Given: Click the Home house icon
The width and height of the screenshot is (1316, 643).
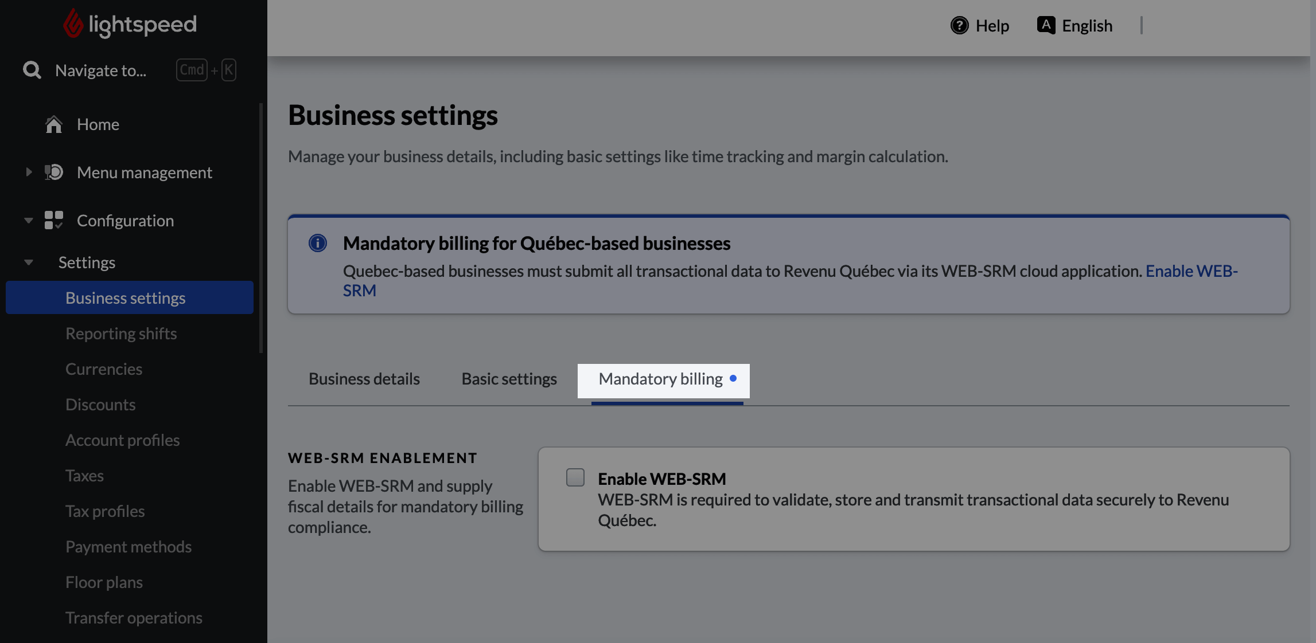Looking at the screenshot, I should pos(54,124).
